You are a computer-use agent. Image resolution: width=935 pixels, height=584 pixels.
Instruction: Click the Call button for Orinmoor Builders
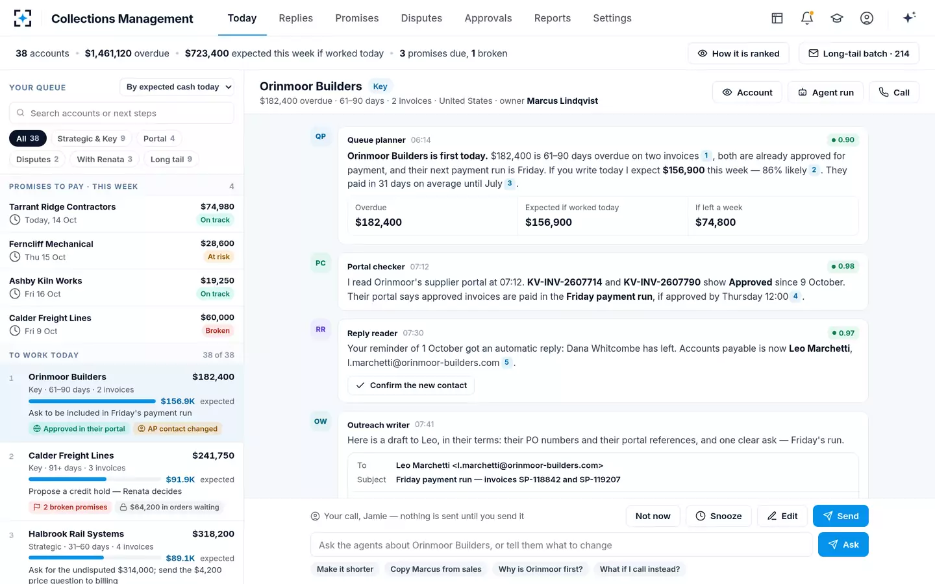pyautogui.click(x=894, y=92)
